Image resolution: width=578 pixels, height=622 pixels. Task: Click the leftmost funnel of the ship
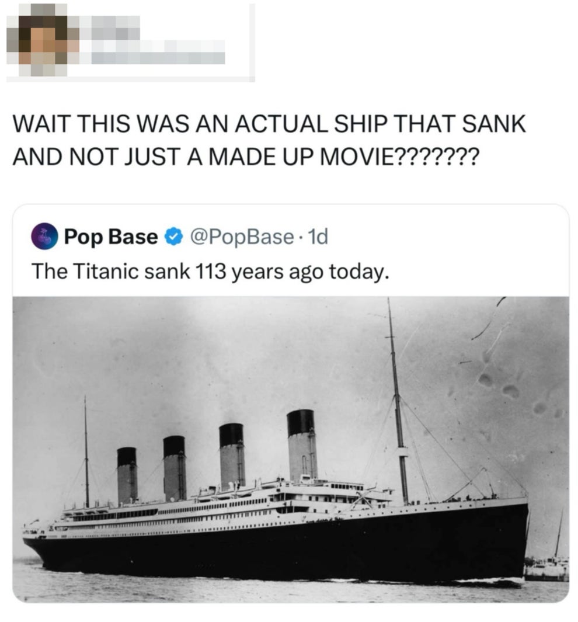(127, 475)
